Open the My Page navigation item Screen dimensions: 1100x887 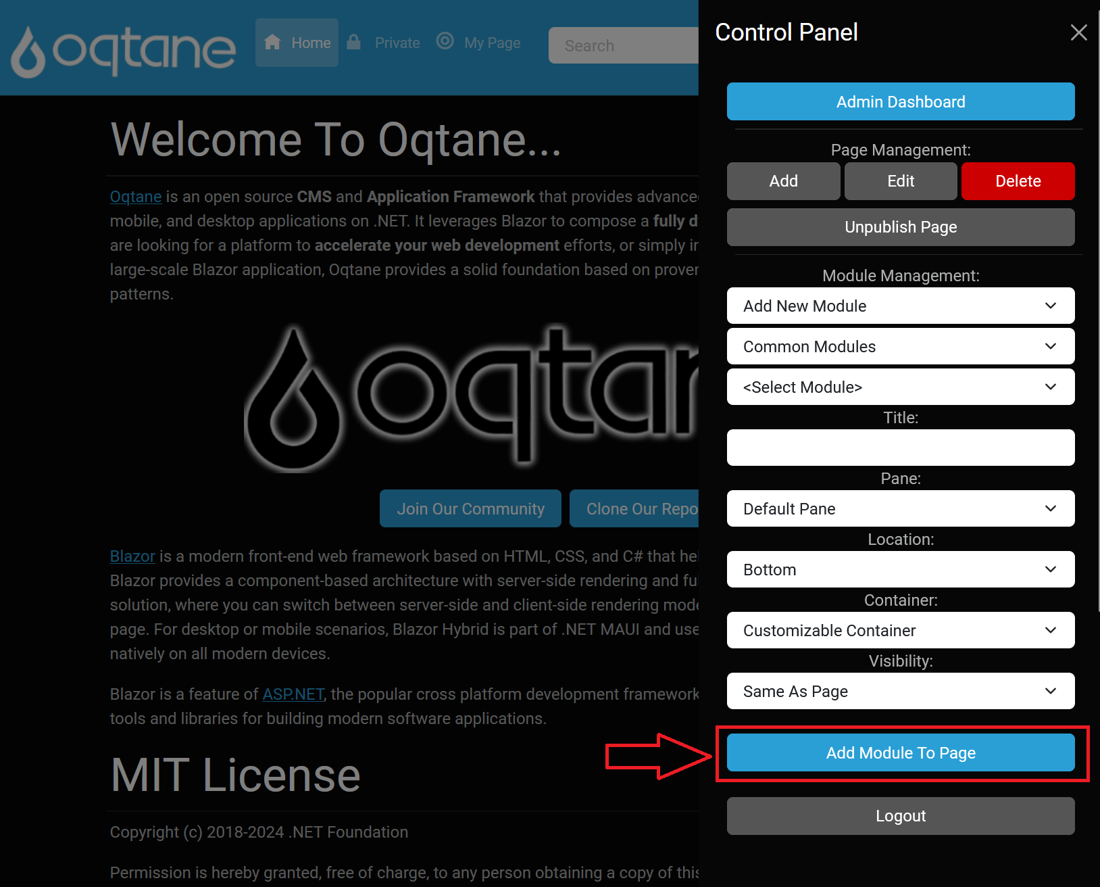(478, 43)
